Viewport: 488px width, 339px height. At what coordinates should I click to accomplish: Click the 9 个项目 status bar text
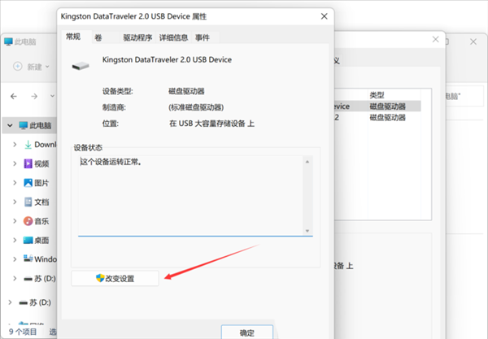(23, 332)
